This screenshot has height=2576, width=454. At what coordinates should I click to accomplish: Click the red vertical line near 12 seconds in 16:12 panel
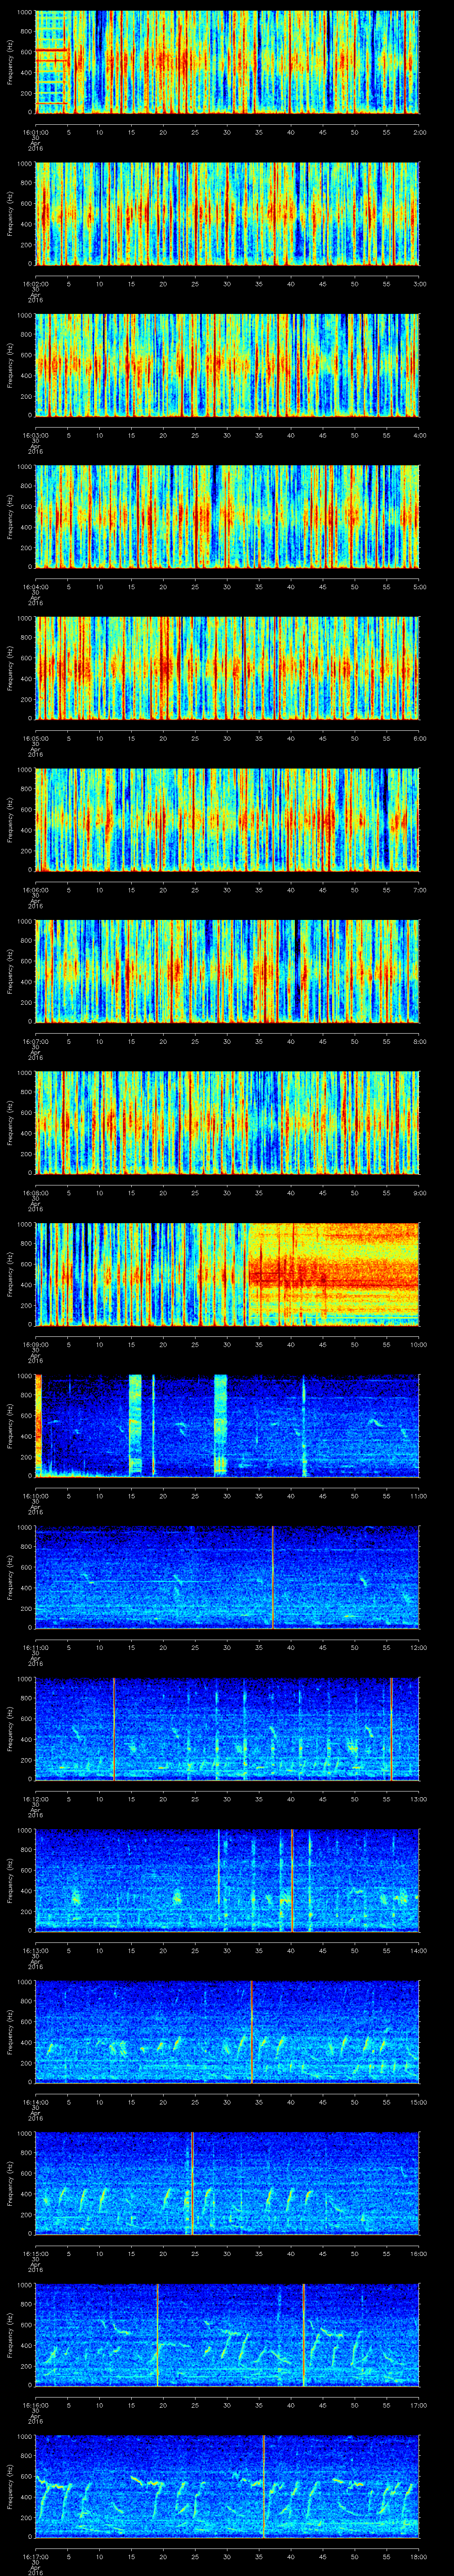(x=114, y=1728)
